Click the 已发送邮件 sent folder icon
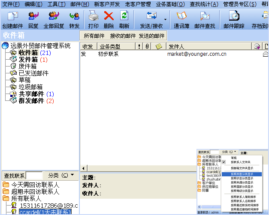Image resolution: width=269 pixels, height=215 pixels. 13,73
